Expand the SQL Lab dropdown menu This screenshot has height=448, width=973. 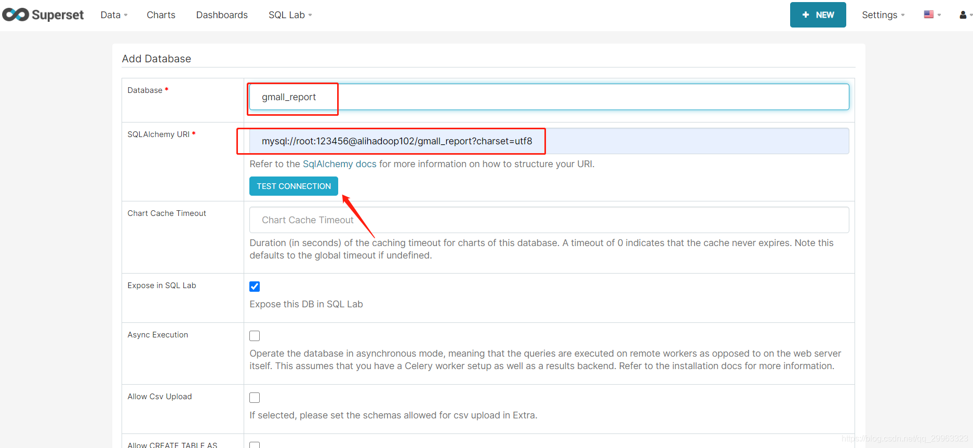point(290,15)
